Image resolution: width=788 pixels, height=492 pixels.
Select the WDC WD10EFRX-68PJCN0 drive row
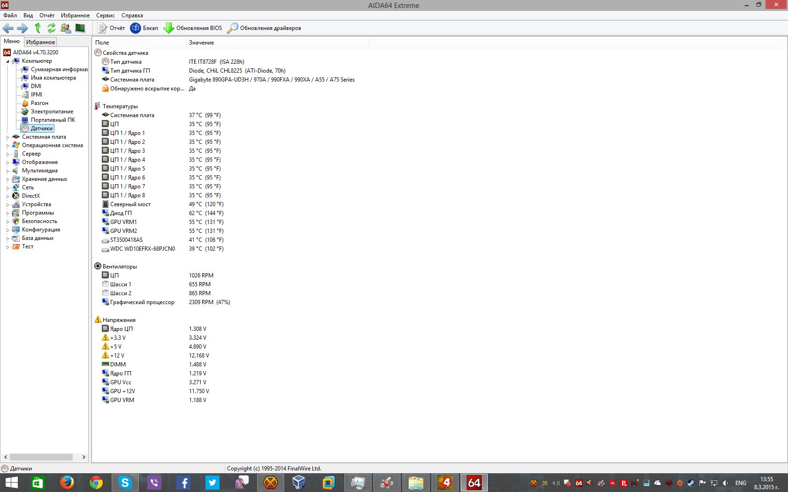pos(162,249)
